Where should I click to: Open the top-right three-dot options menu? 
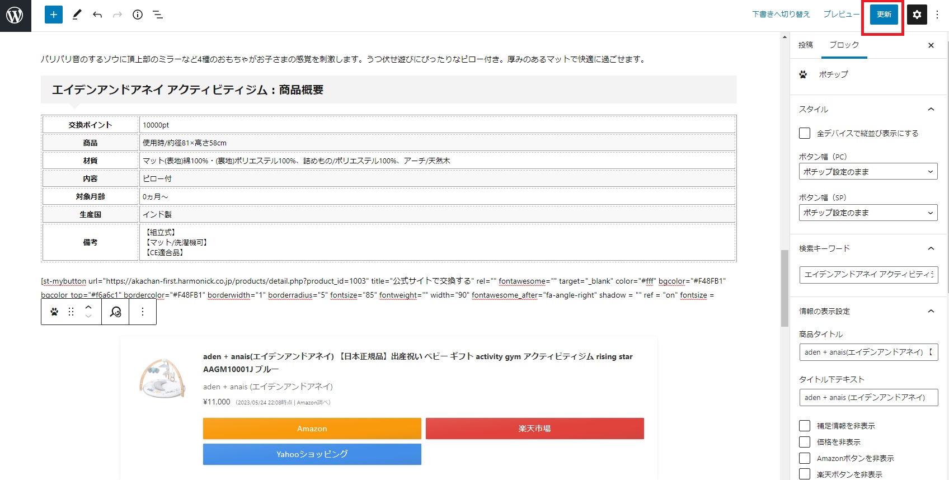pos(937,15)
